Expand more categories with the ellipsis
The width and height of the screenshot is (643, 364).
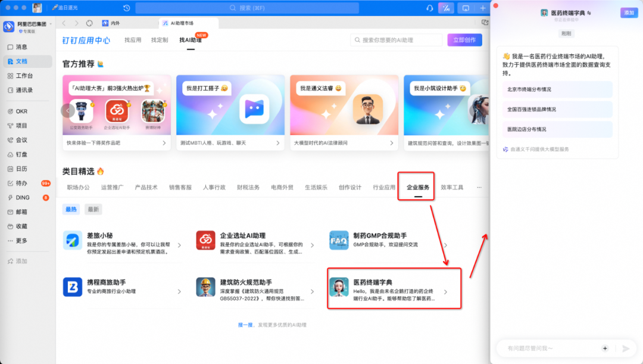[479, 188]
